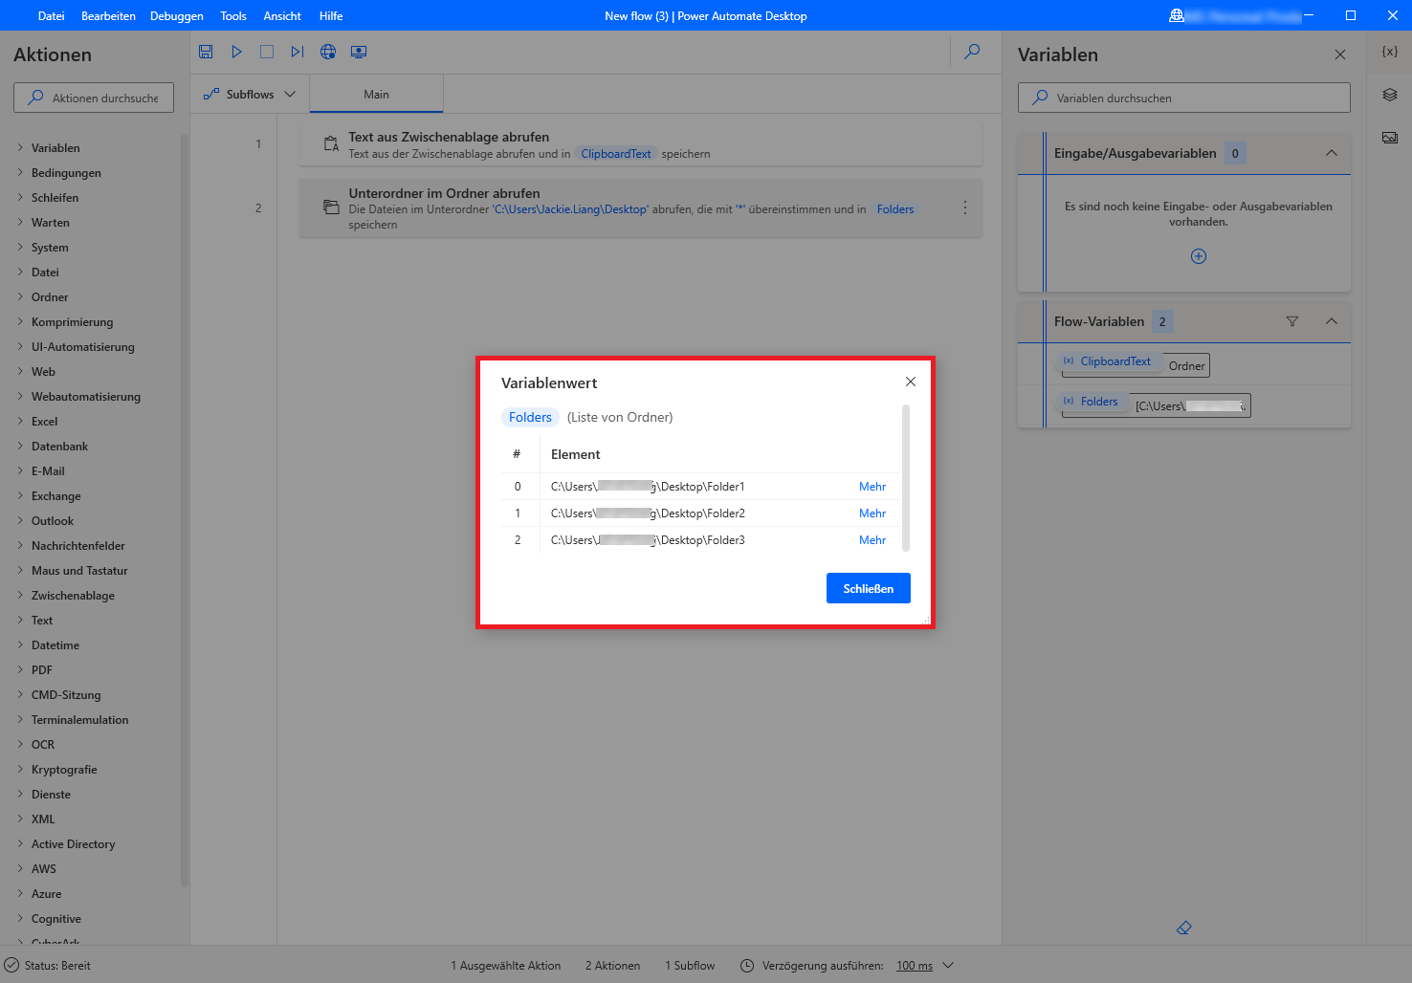Click the ClipboardText variable in action 1
The image size is (1412, 983).
click(616, 154)
